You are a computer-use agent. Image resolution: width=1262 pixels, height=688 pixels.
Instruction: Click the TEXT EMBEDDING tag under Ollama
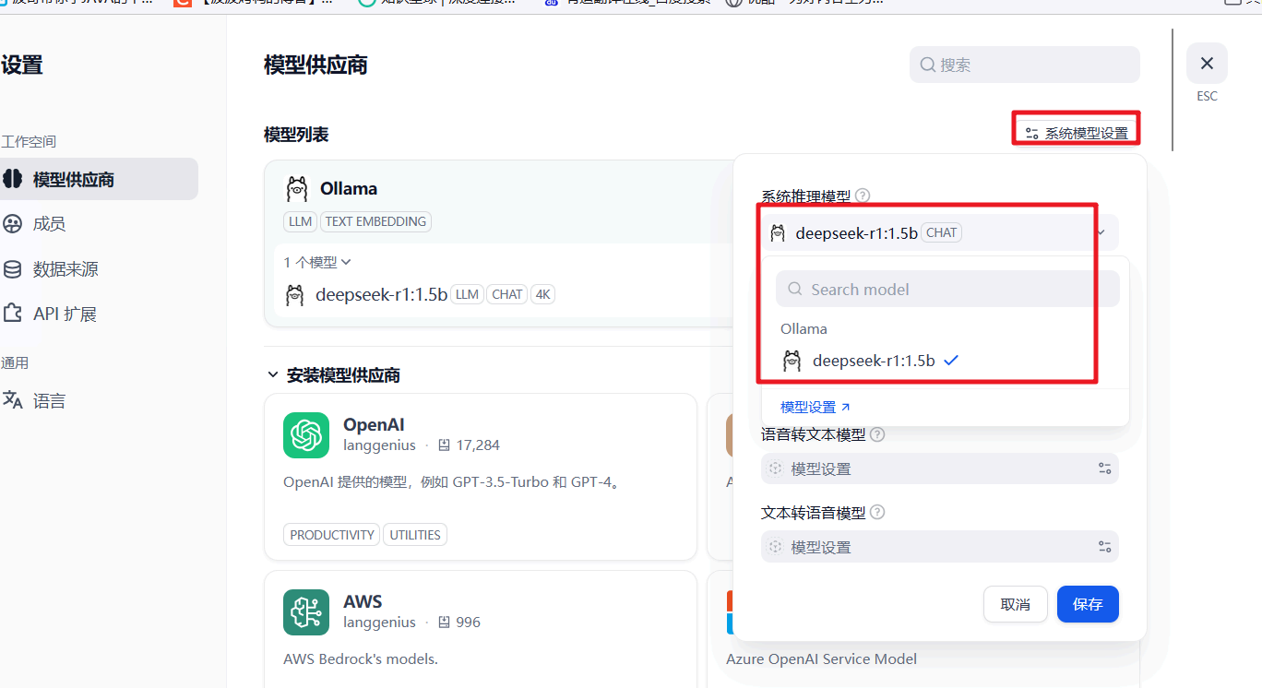[x=375, y=221]
